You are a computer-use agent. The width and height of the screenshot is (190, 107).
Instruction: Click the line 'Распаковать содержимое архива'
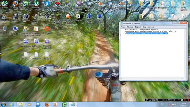(x=141, y=29)
